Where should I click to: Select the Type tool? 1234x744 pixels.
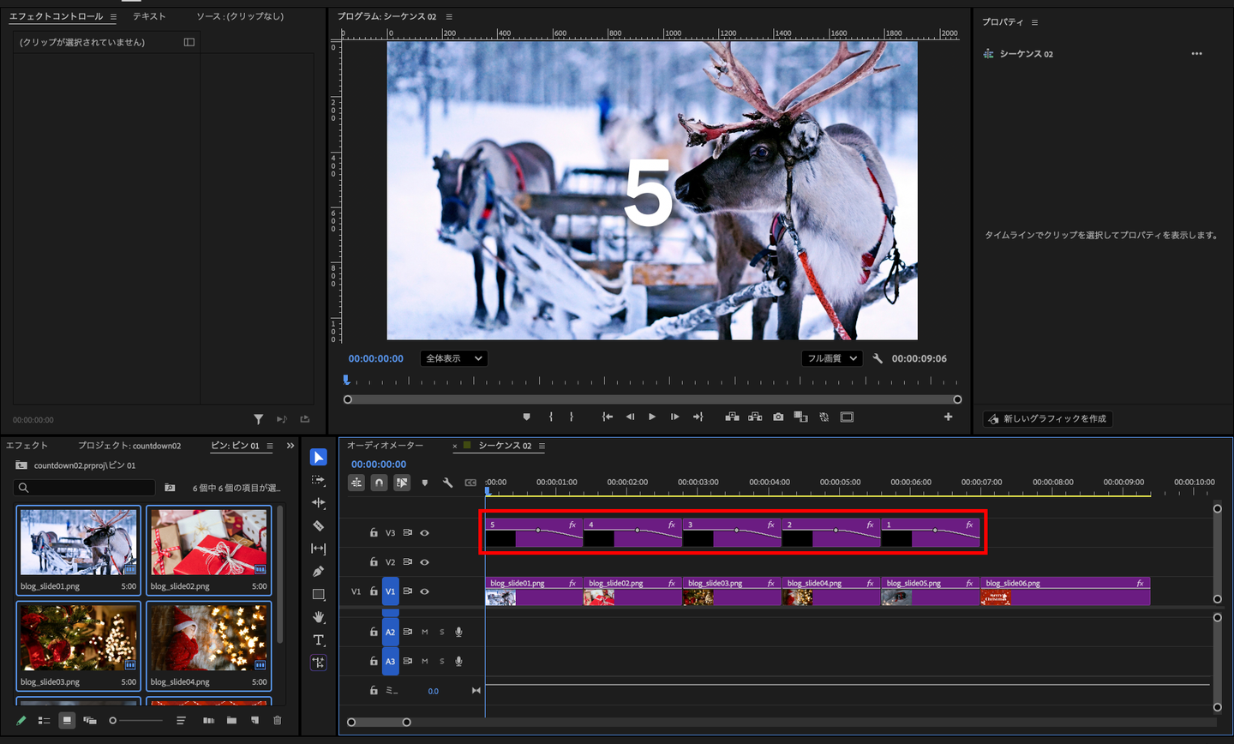tap(318, 639)
